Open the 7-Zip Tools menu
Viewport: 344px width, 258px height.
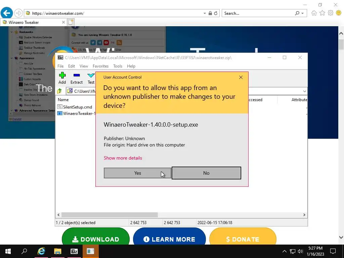[x=118, y=66]
